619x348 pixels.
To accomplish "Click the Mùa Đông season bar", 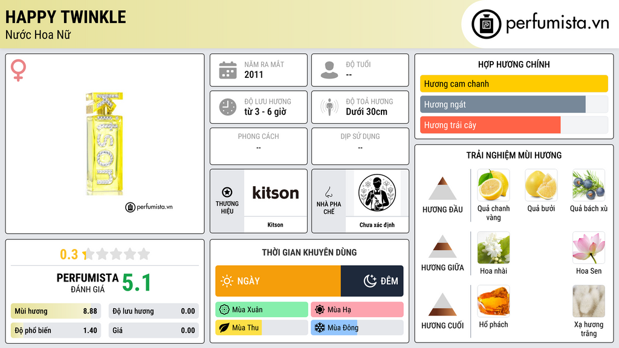I will pos(357,327).
